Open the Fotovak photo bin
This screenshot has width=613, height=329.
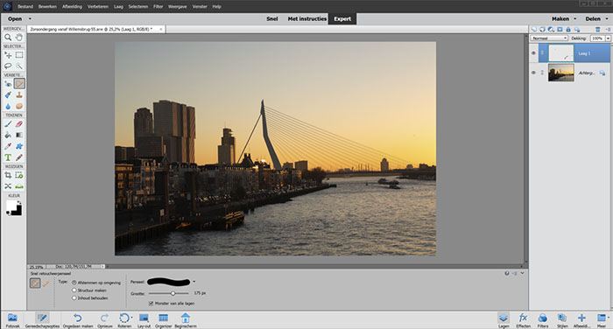(12, 320)
